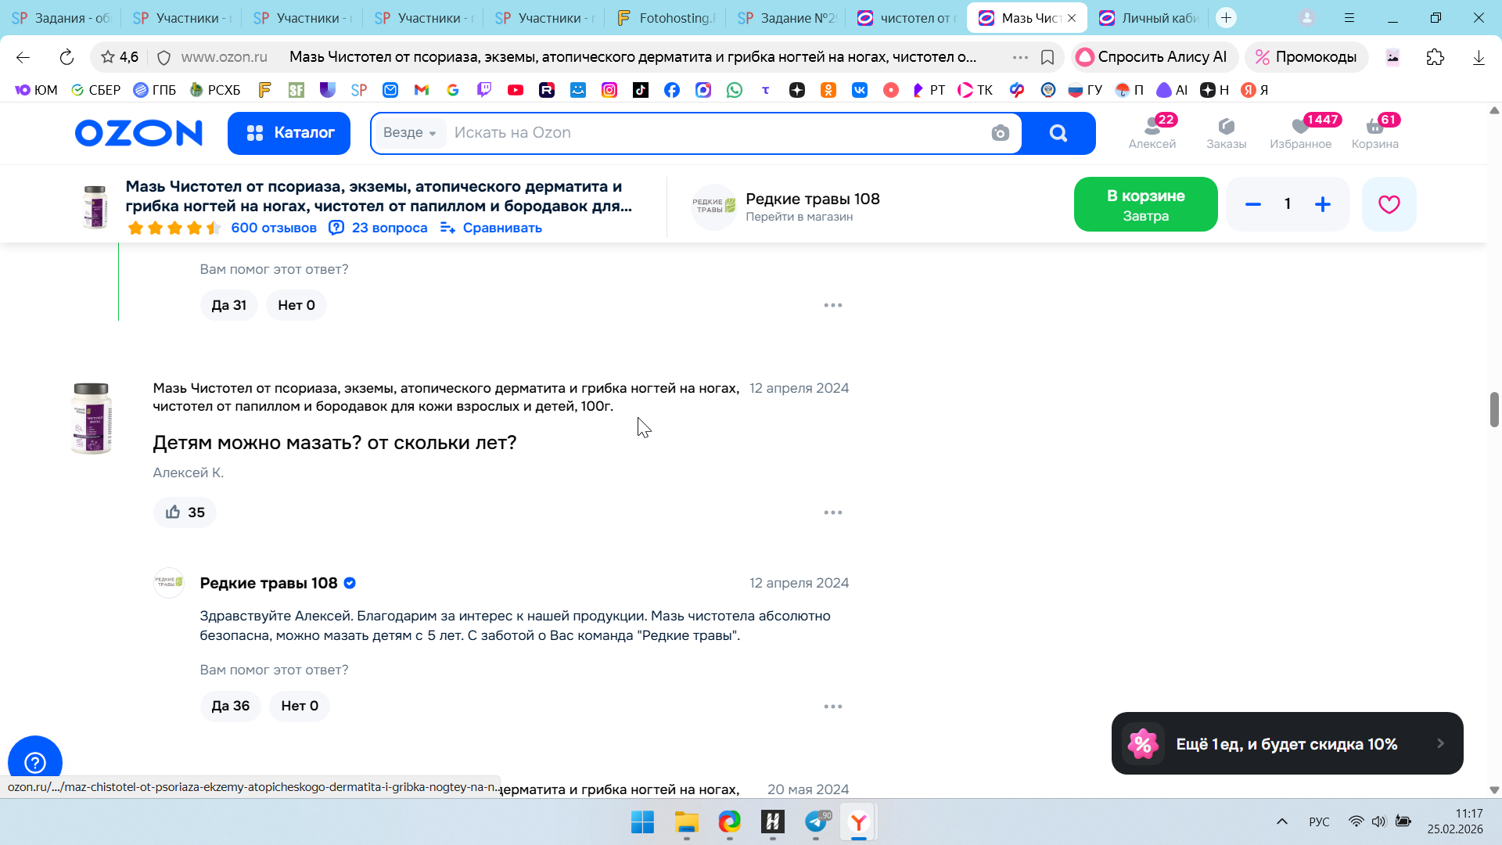Expand the 10% discount banner chevron
The image size is (1502, 845).
pos(1440,743)
